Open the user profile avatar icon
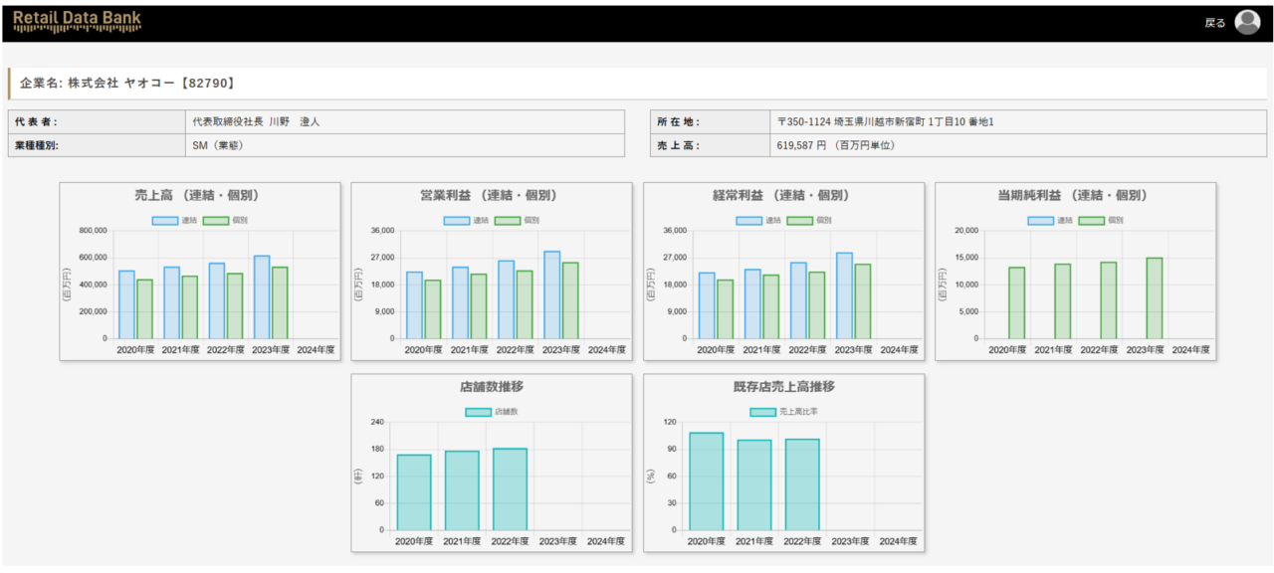The width and height of the screenshot is (1274, 573). [x=1247, y=22]
